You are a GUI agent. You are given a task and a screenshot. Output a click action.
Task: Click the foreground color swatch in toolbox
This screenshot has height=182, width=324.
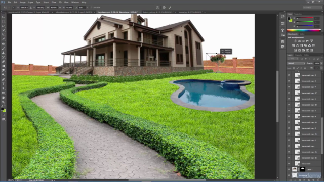tap(2, 109)
